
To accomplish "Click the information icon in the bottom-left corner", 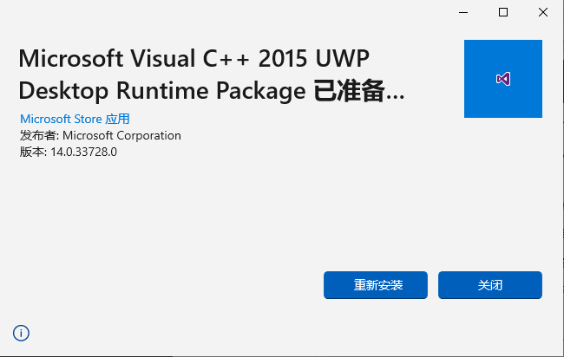I will click(21, 333).
